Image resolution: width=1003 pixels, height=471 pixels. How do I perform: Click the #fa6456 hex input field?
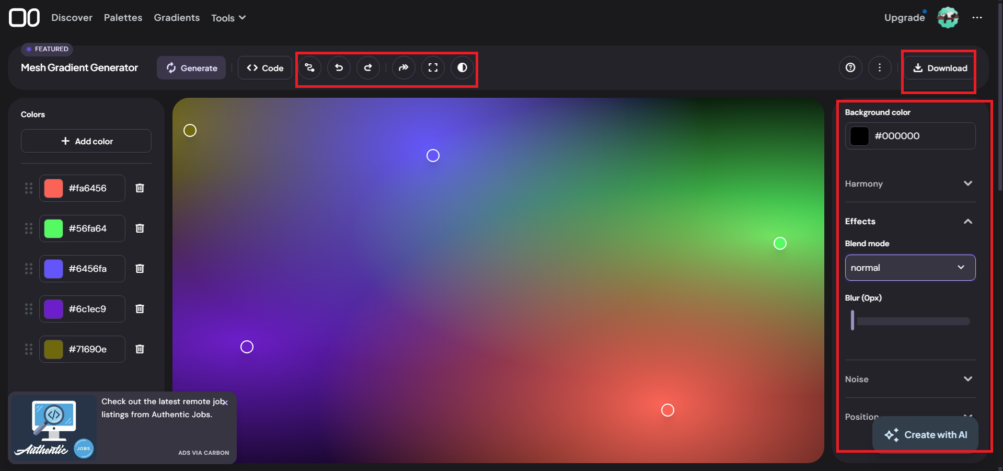94,188
